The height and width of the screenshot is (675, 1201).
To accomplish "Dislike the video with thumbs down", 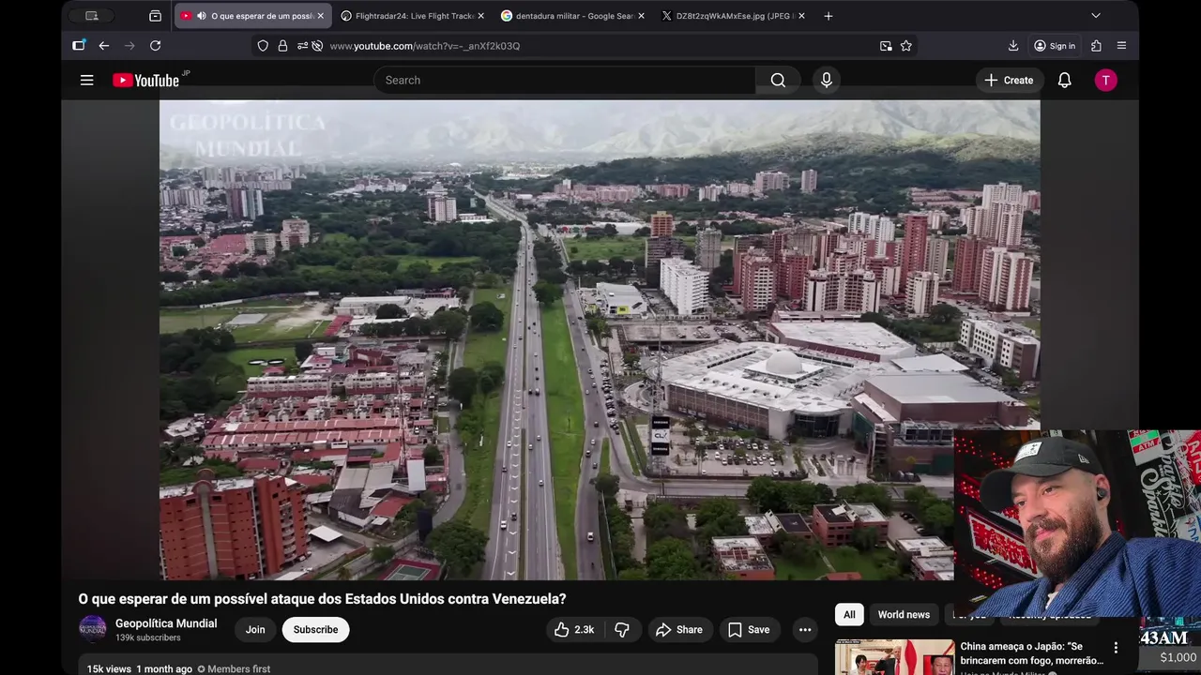I will point(622,630).
